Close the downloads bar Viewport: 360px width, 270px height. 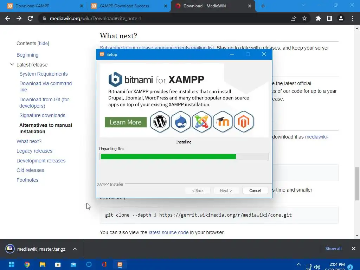[x=354, y=249]
